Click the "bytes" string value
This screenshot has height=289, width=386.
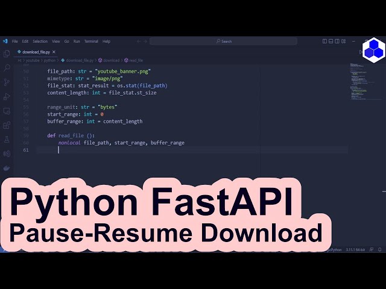click(x=107, y=107)
